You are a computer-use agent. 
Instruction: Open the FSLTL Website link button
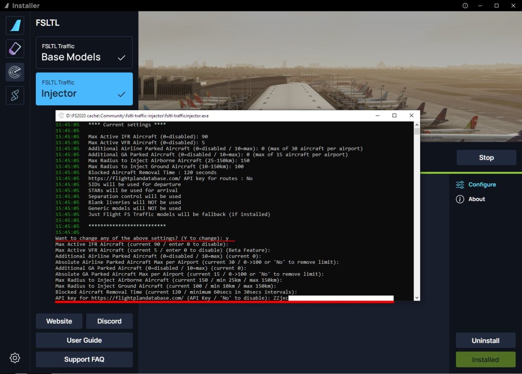click(x=59, y=321)
